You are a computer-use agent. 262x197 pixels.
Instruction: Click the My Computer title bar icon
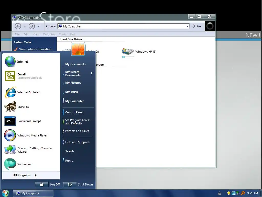(15, 17)
